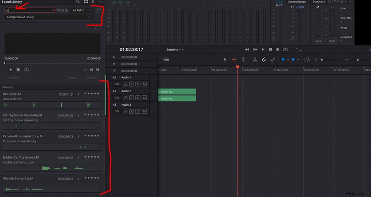Screen dimensions: 371x197
Task: Select the 'Ball Catch.M' sound result
Action: point(52,100)
